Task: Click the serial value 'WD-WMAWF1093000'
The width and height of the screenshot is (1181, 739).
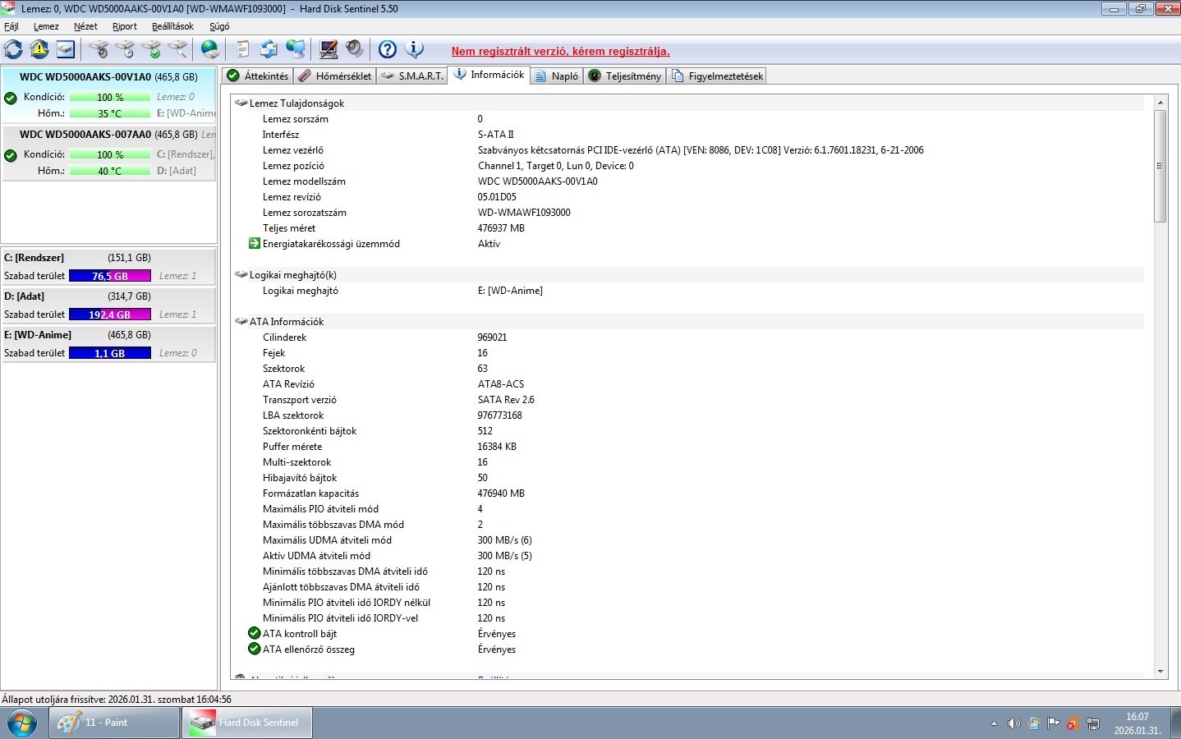Action: [524, 213]
